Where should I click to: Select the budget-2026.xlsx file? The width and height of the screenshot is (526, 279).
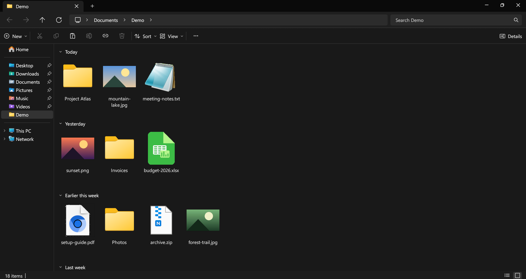(161, 152)
